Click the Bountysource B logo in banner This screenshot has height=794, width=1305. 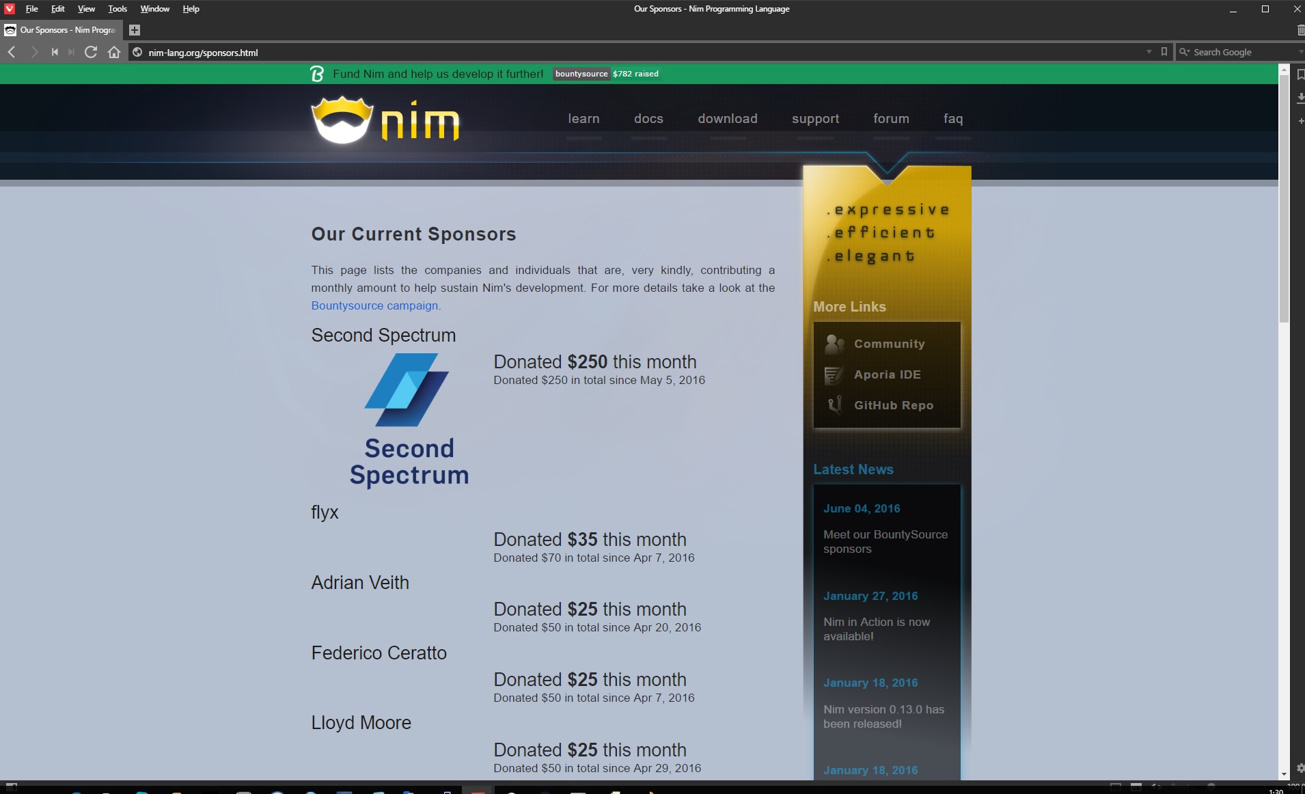click(316, 74)
